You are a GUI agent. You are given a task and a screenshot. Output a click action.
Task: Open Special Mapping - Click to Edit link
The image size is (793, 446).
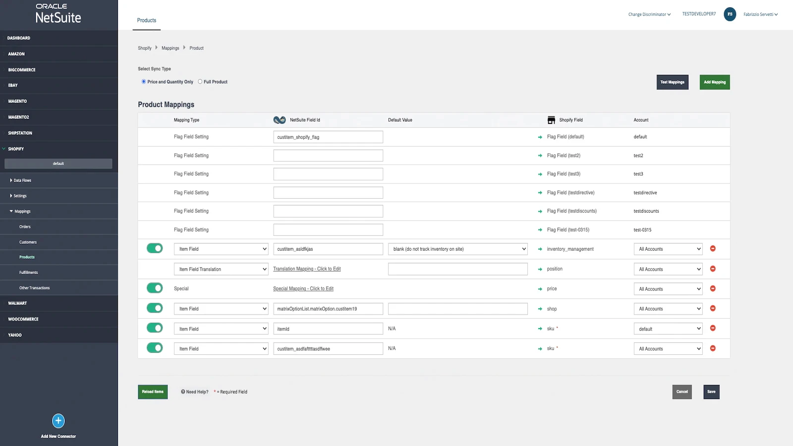tap(303, 289)
